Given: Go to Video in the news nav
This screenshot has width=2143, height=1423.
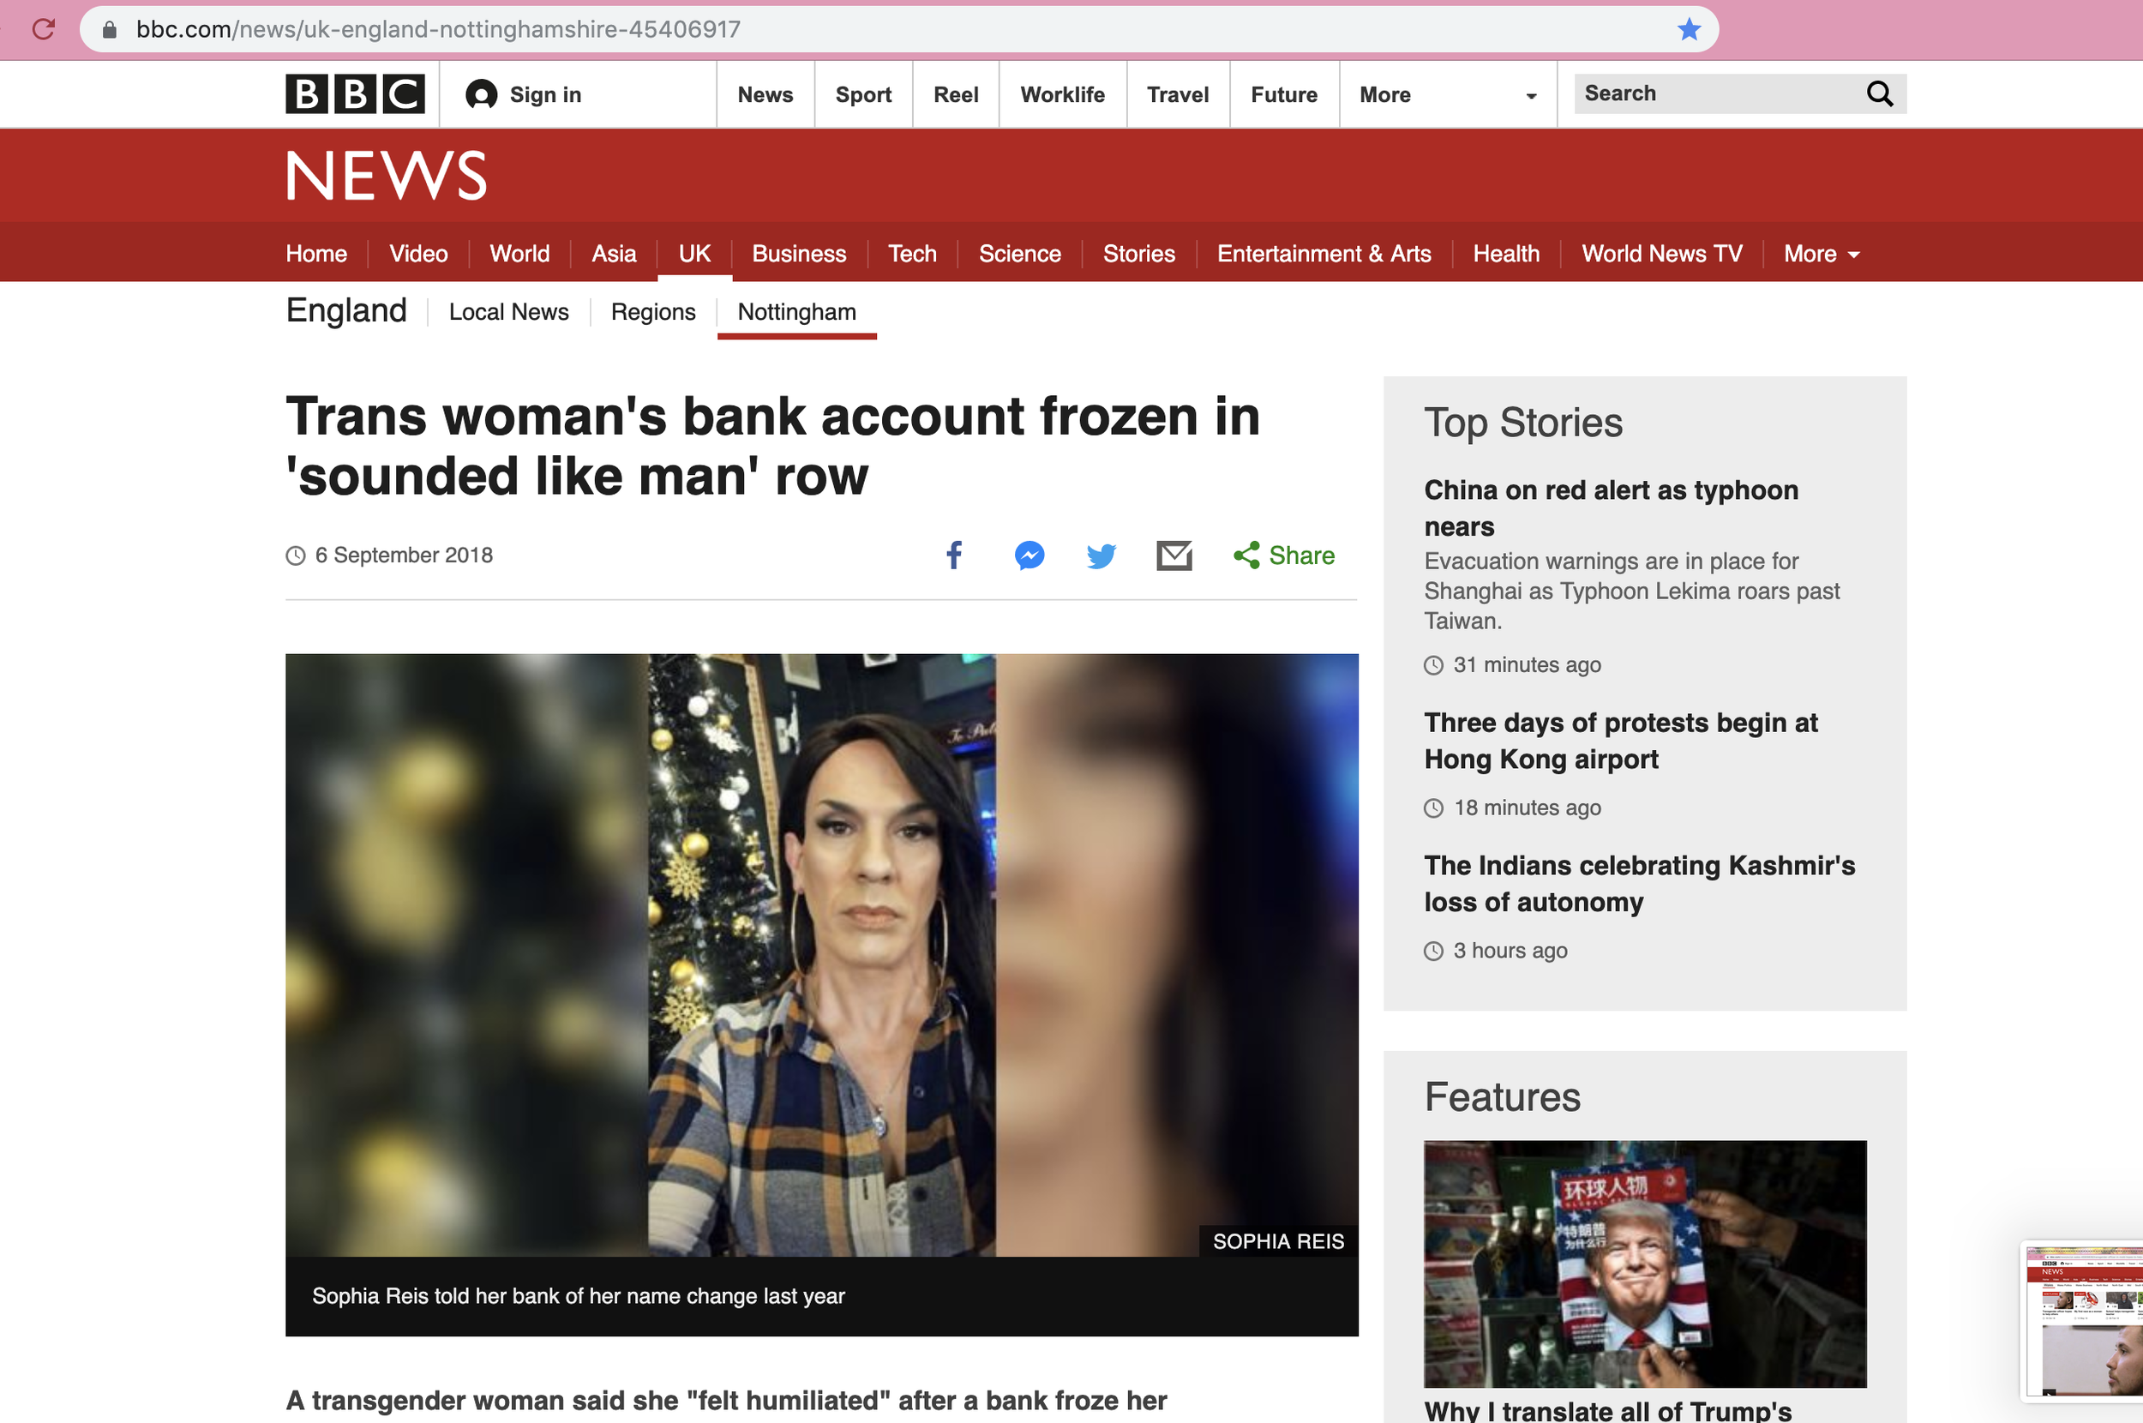Looking at the screenshot, I should point(418,254).
